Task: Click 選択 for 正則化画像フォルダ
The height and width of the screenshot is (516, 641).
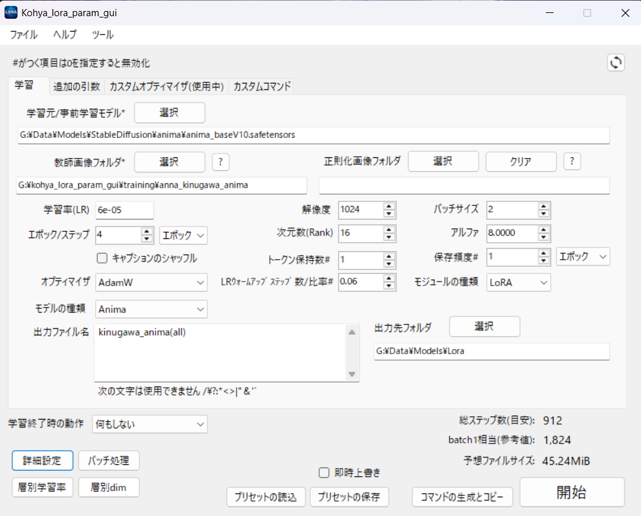Action: 443,161
